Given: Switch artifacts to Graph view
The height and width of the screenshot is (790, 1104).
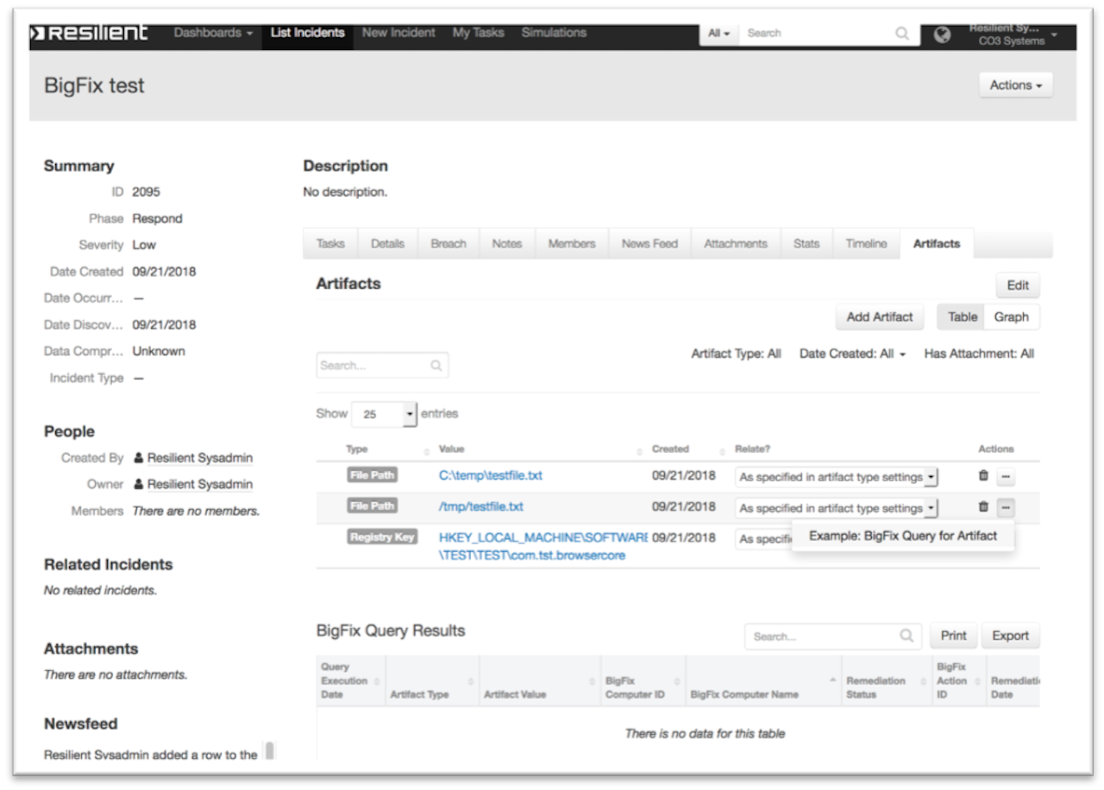Looking at the screenshot, I should (x=1013, y=317).
